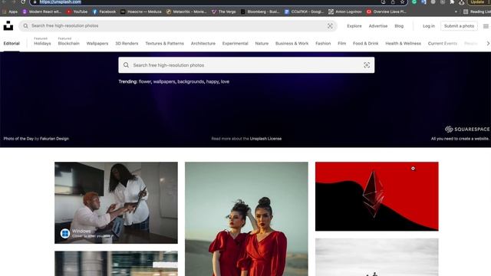Click the Squarespace logo in hero banner
491x276 pixels.
coord(467,130)
